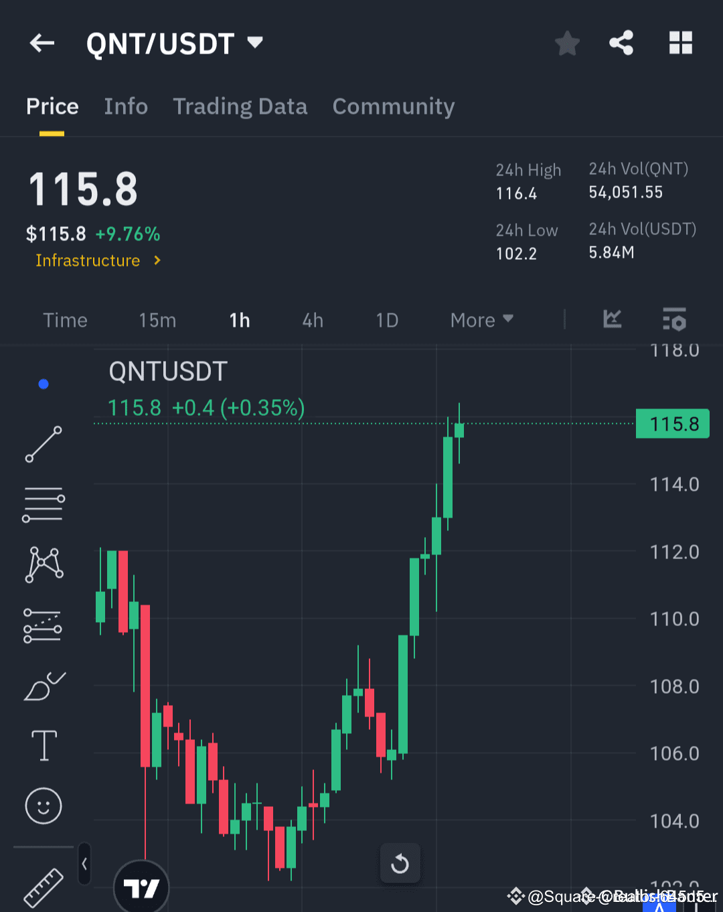Toggle favorite star for QNT/USDT
723x912 pixels.
coord(567,42)
